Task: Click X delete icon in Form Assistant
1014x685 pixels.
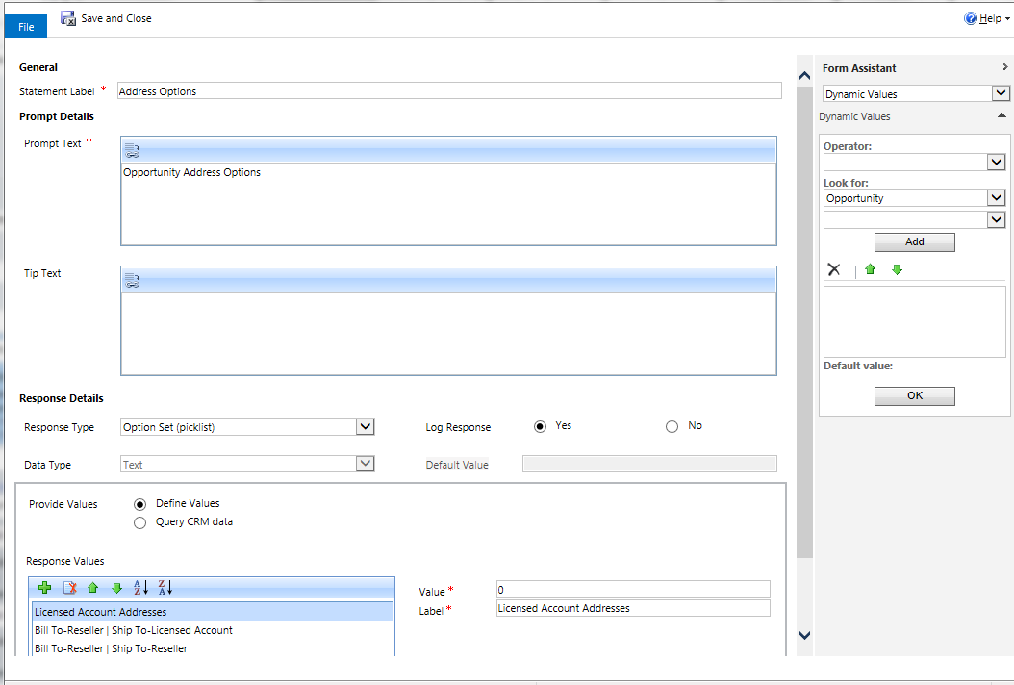Action: pyautogui.click(x=834, y=270)
